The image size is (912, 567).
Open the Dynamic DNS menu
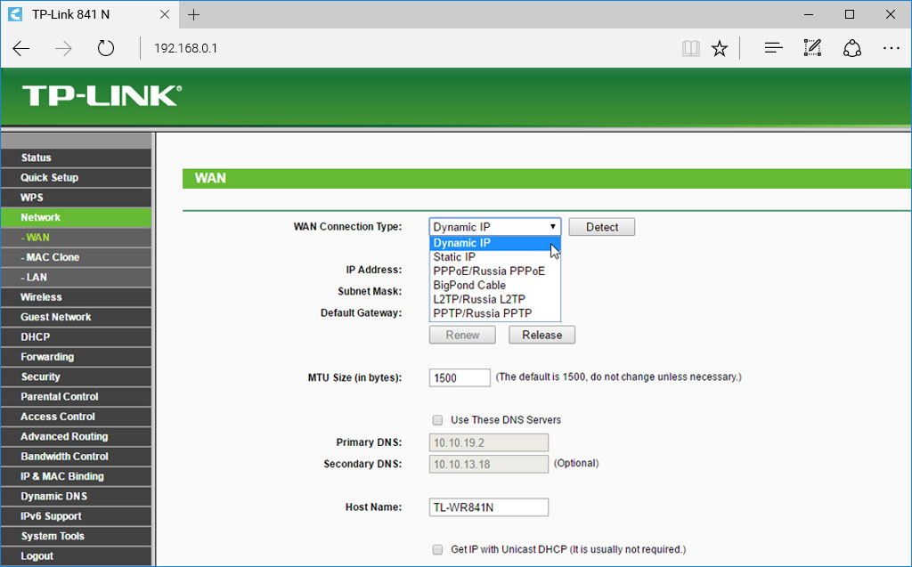tap(77, 496)
